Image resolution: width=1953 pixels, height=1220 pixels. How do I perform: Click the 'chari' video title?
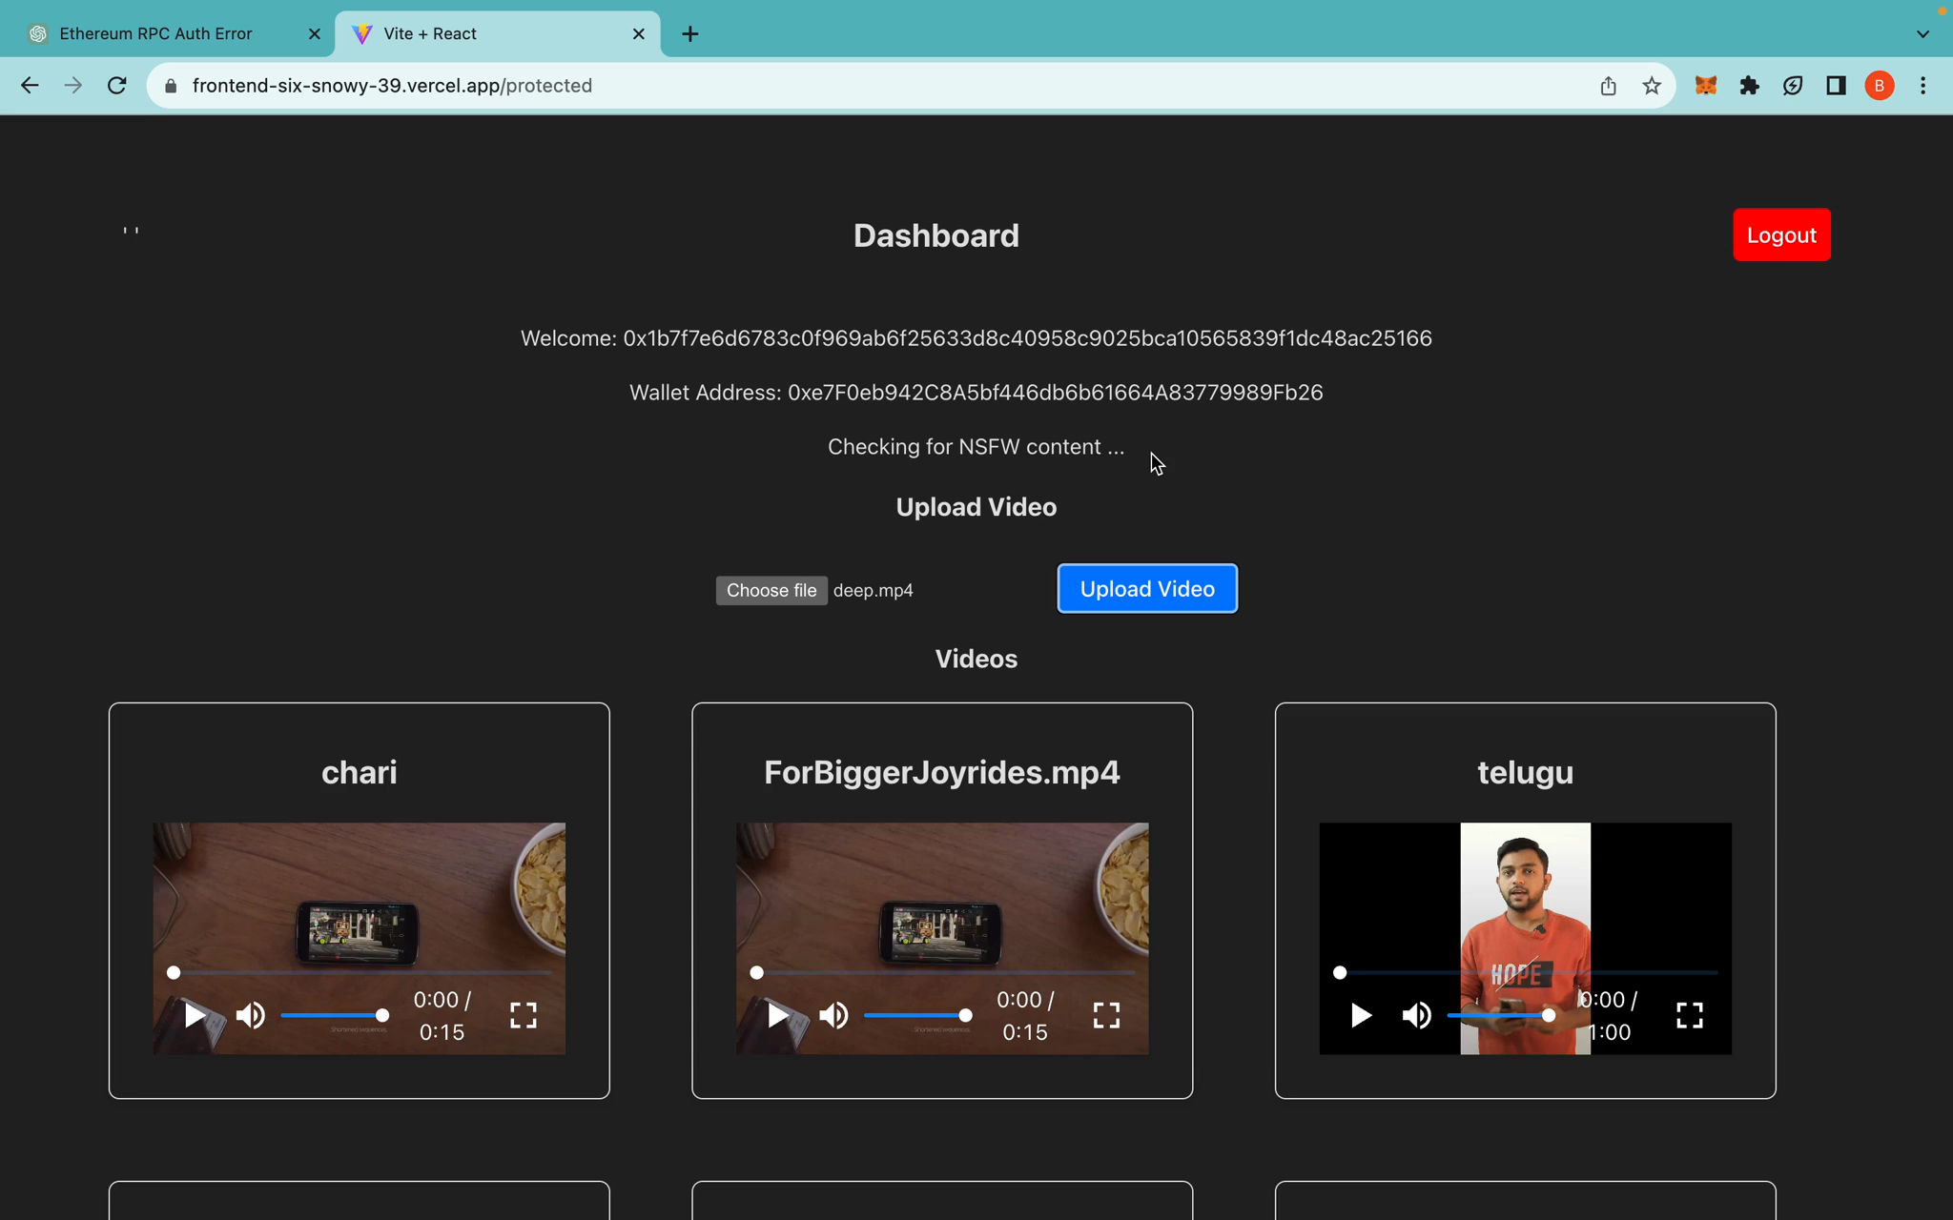coord(360,772)
